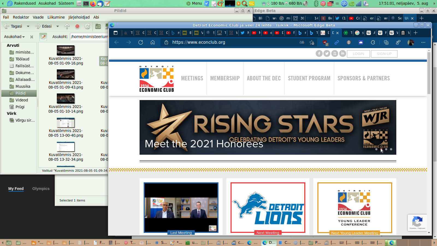Screen dimensions: 437x246
Task: Open Edge Settings and more menu
Action: click(x=423, y=42)
